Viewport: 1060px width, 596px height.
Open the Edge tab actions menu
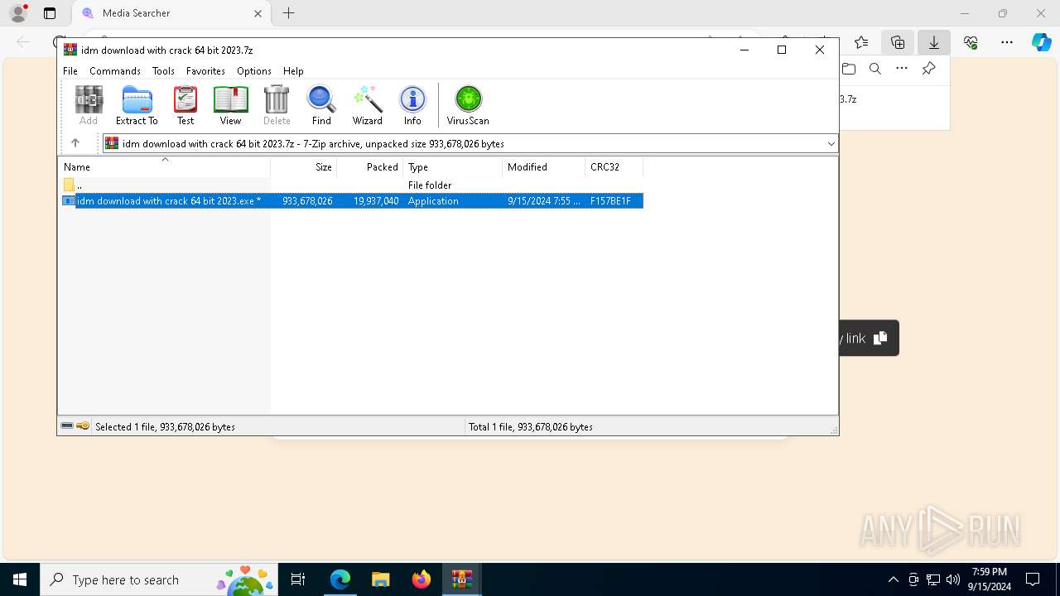[x=50, y=13]
